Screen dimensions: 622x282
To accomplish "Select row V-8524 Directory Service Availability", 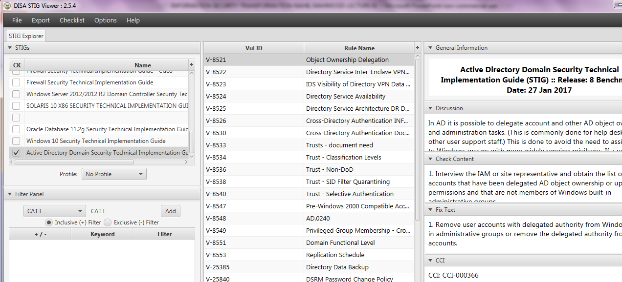I will 309,96.
